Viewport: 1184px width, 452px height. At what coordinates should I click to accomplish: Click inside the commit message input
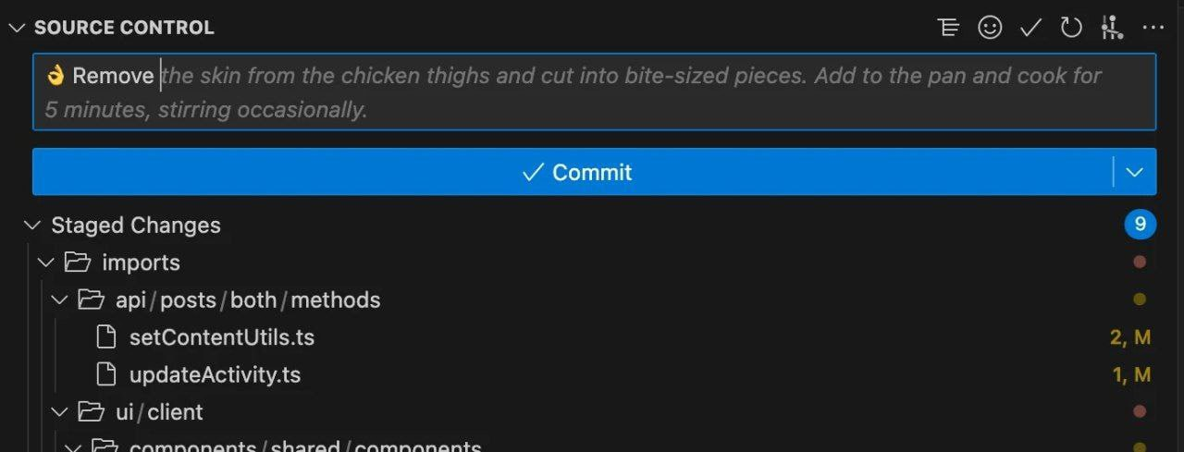pos(594,92)
